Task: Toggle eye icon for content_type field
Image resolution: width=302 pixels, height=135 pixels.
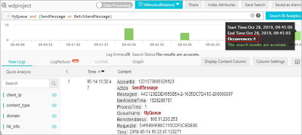Action: tap(54, 105)
